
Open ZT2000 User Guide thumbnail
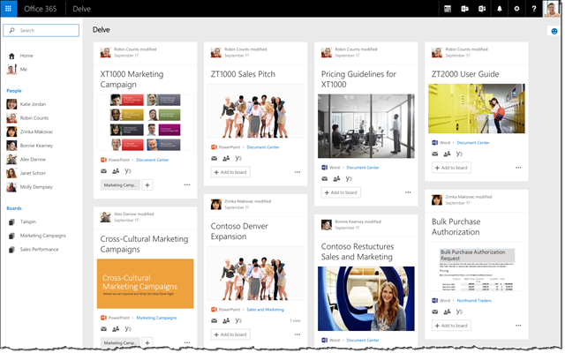(x=477, y=109)
